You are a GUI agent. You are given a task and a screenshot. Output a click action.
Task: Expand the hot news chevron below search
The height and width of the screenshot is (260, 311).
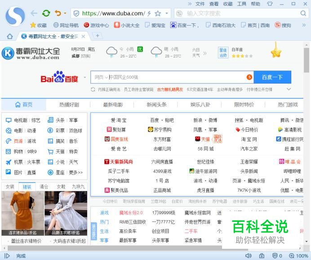pos(289,89)
